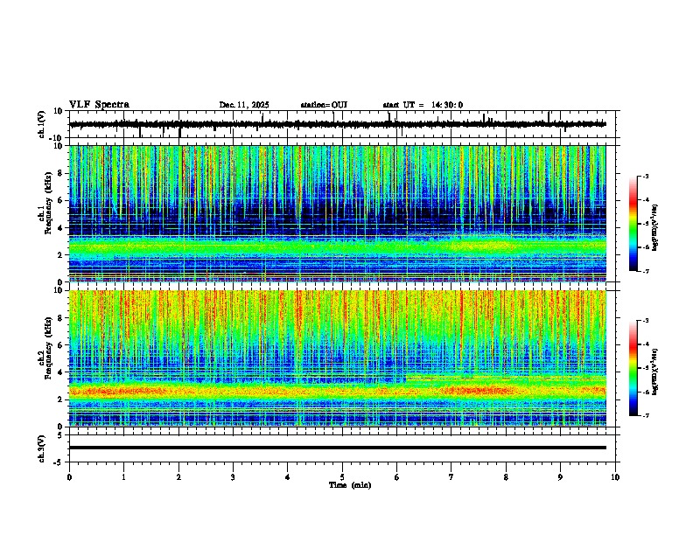Viewport: 693px width, 535px height.
Task: Click tick label '7' on the time axis
Action: point(451,477)
